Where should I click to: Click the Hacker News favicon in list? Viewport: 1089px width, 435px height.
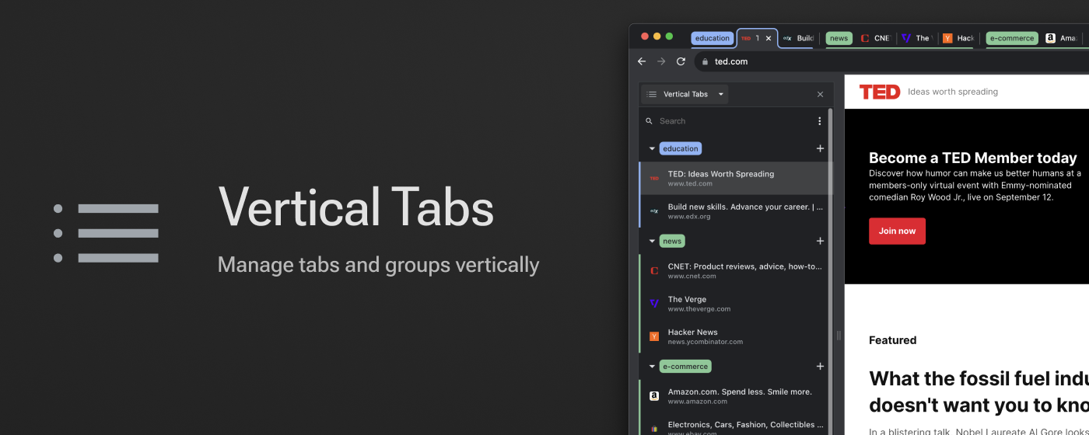click(x=654, y=336)
